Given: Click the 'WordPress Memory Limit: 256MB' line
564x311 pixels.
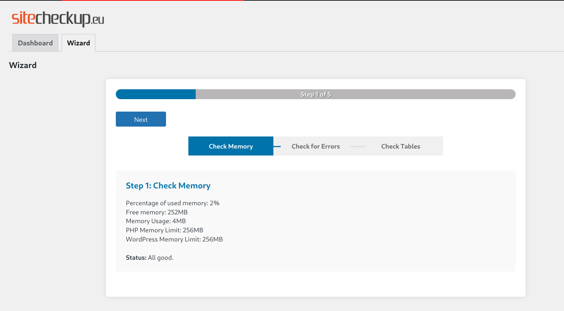Looking at the screenshot, I should [174, 239].
